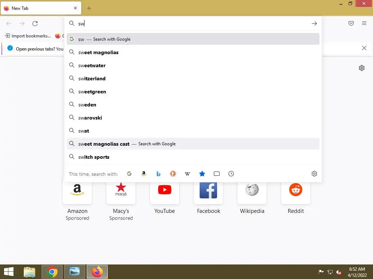373x279 pixels.
Task: Open File Explorer from taskbar
Action: [30, 272]
